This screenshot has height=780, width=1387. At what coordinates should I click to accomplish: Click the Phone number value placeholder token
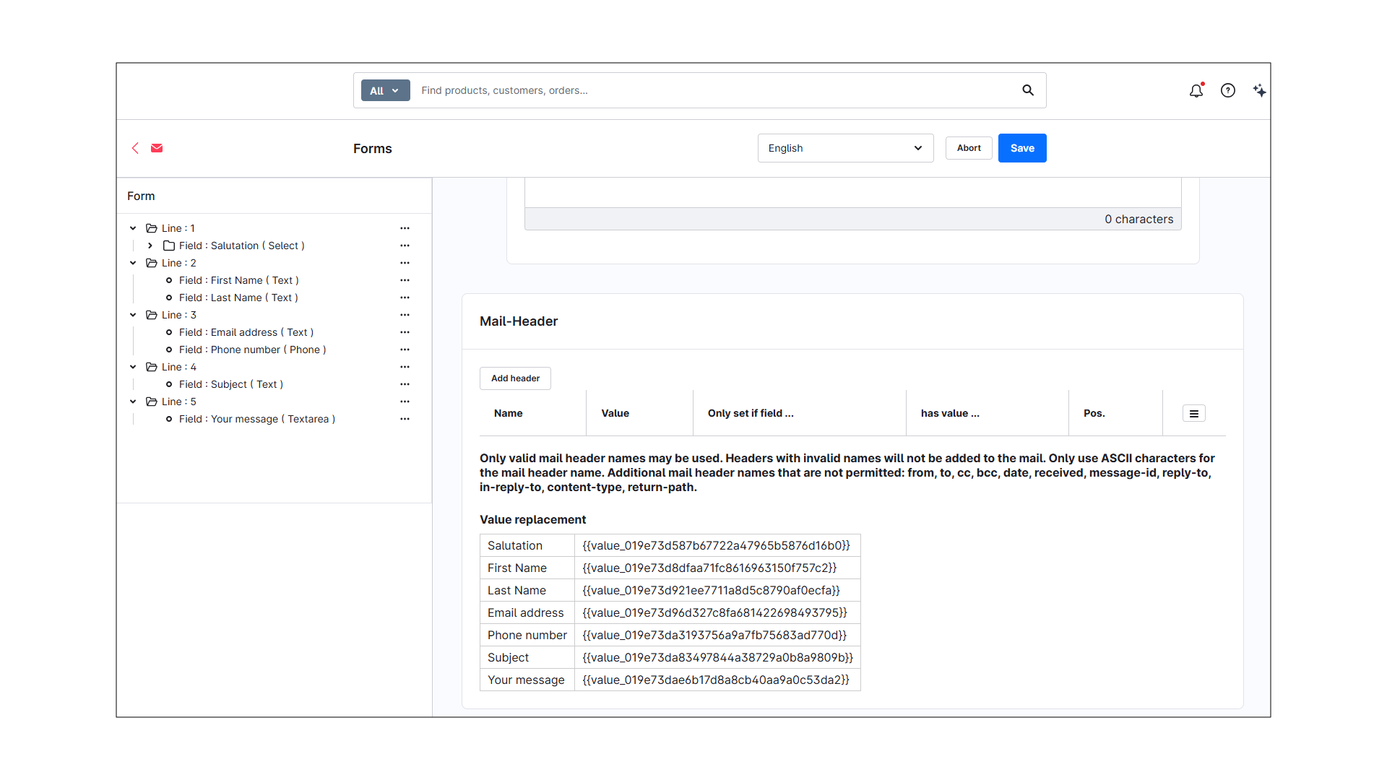(x=714, y=635)
